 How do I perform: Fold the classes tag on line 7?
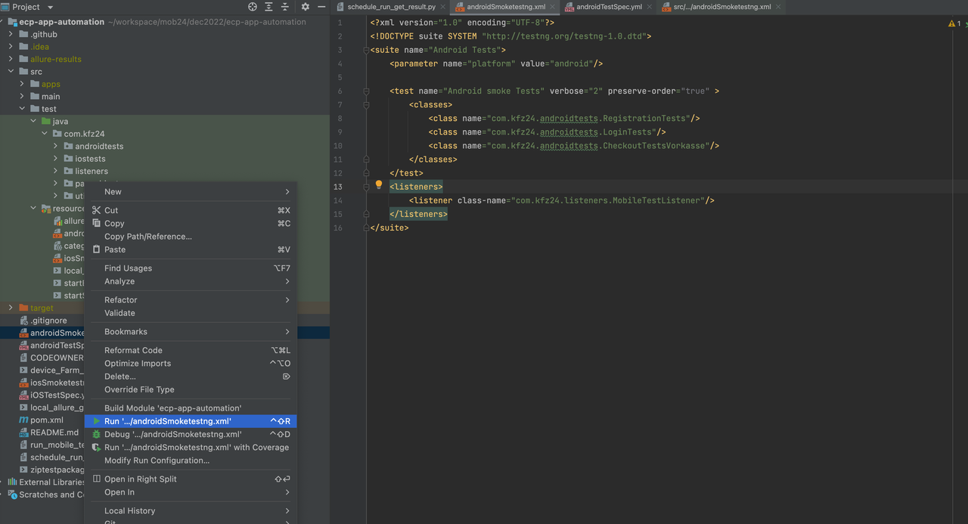[366, 105]
